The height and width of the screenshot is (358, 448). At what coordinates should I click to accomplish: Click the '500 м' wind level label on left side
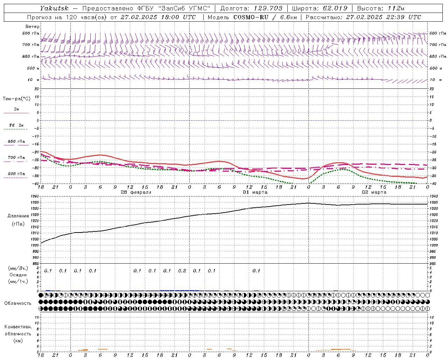(x=33, y=68)
